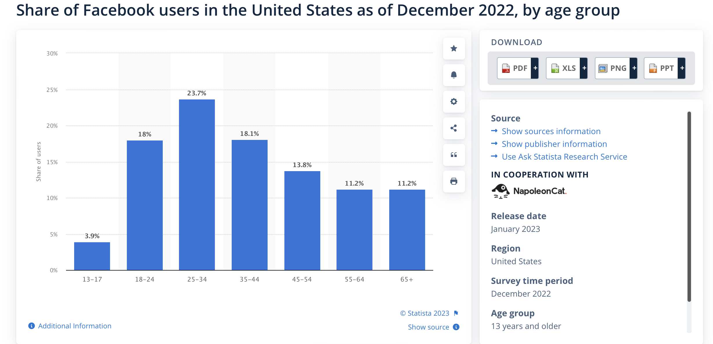
Task: Mark this statistic as a favorite star
Action: pyautogui.click(x=453, y=49)
